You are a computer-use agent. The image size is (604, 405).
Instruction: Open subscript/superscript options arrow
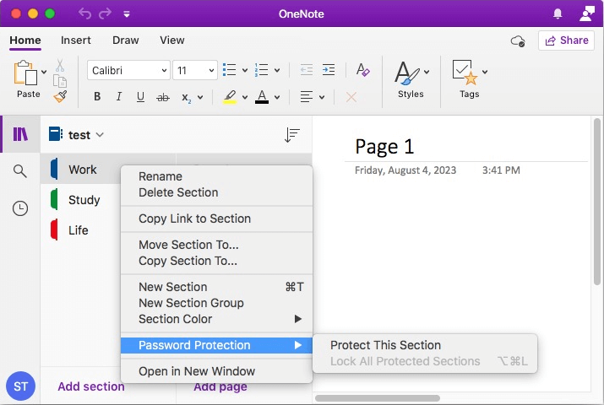click(x=200, y=97)
